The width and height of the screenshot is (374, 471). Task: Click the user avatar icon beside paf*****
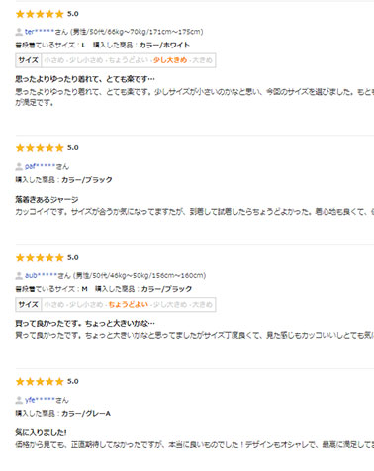pyautogui.click(x=19, y=166)
